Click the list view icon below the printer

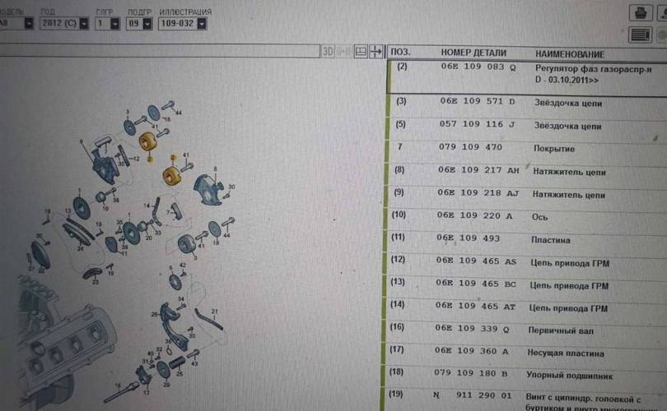pos(639,35)
